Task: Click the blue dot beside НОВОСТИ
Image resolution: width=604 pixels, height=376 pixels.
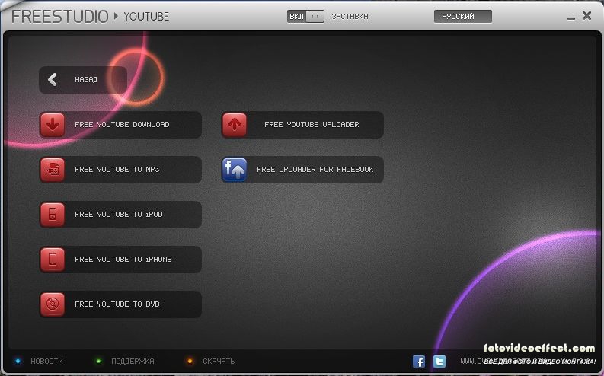Action: 18,362
